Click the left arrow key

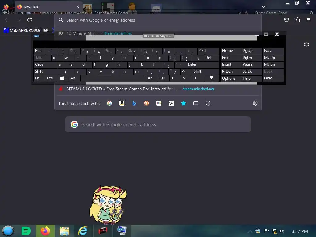pos(175,78)
